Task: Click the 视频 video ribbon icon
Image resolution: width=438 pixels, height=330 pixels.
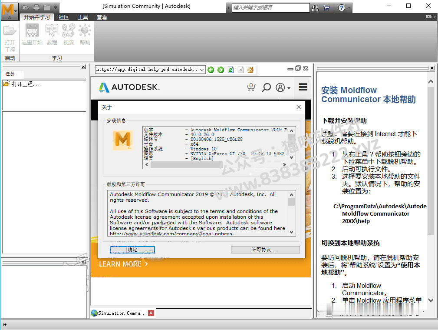Action: (x=69, y=35)
